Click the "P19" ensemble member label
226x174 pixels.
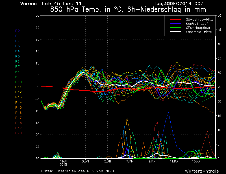(18, 128)
